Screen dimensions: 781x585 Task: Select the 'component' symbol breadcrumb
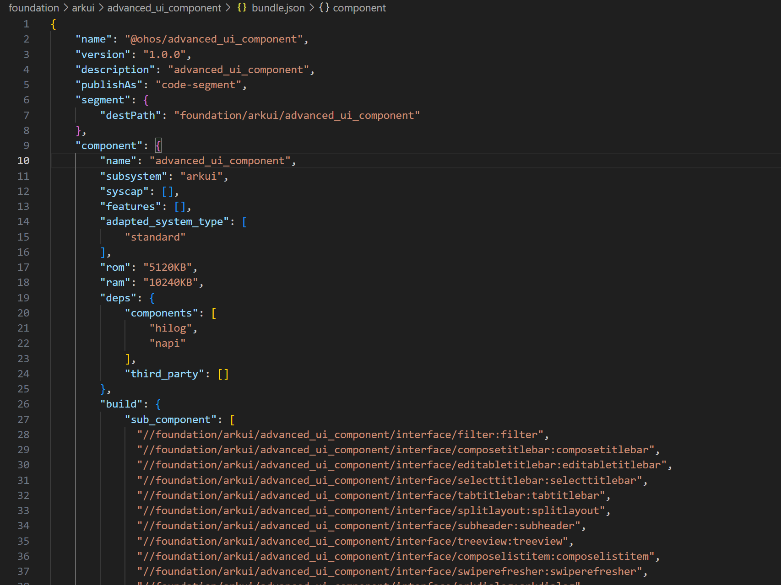pos(359,8)
